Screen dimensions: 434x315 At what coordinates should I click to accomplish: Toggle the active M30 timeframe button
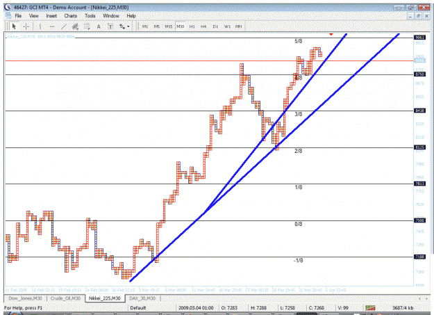pyautogui.click(x=180, y=26)
